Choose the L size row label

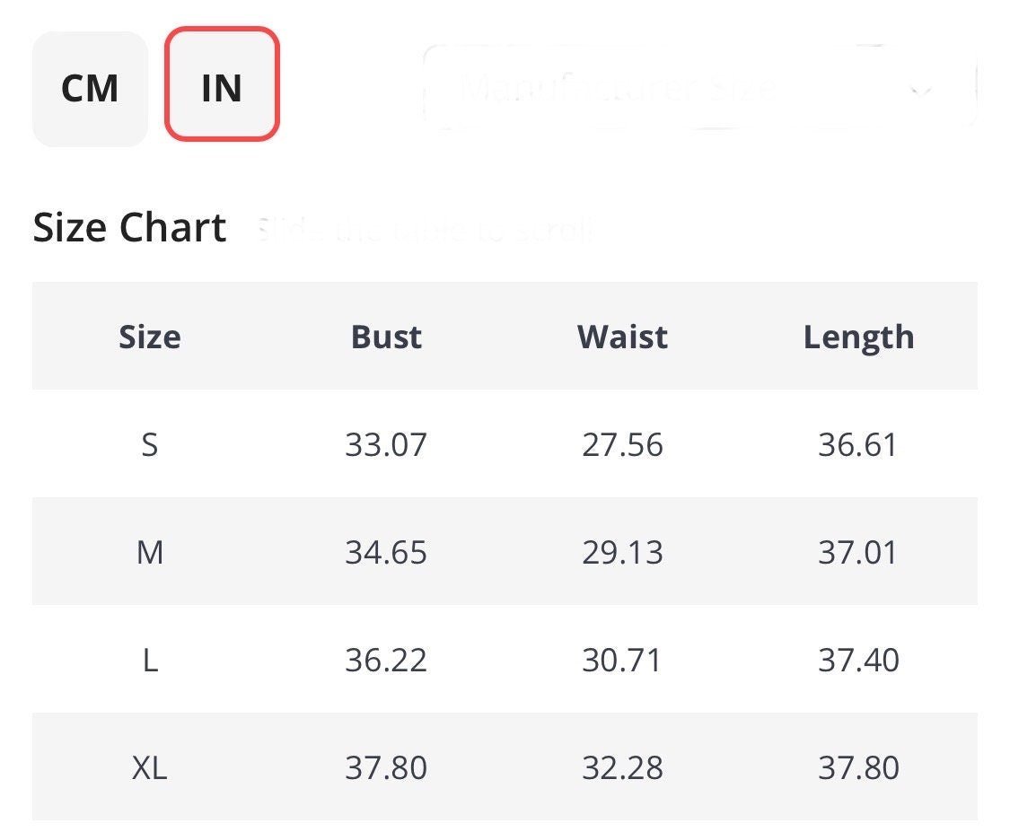(x=150, y=660)
